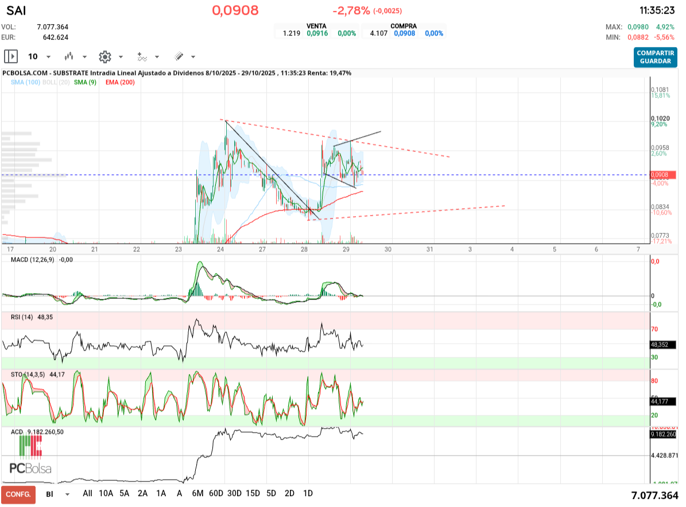Click the add indicator icon
Viewport: 686px width, 507px height.
point(142,56)
